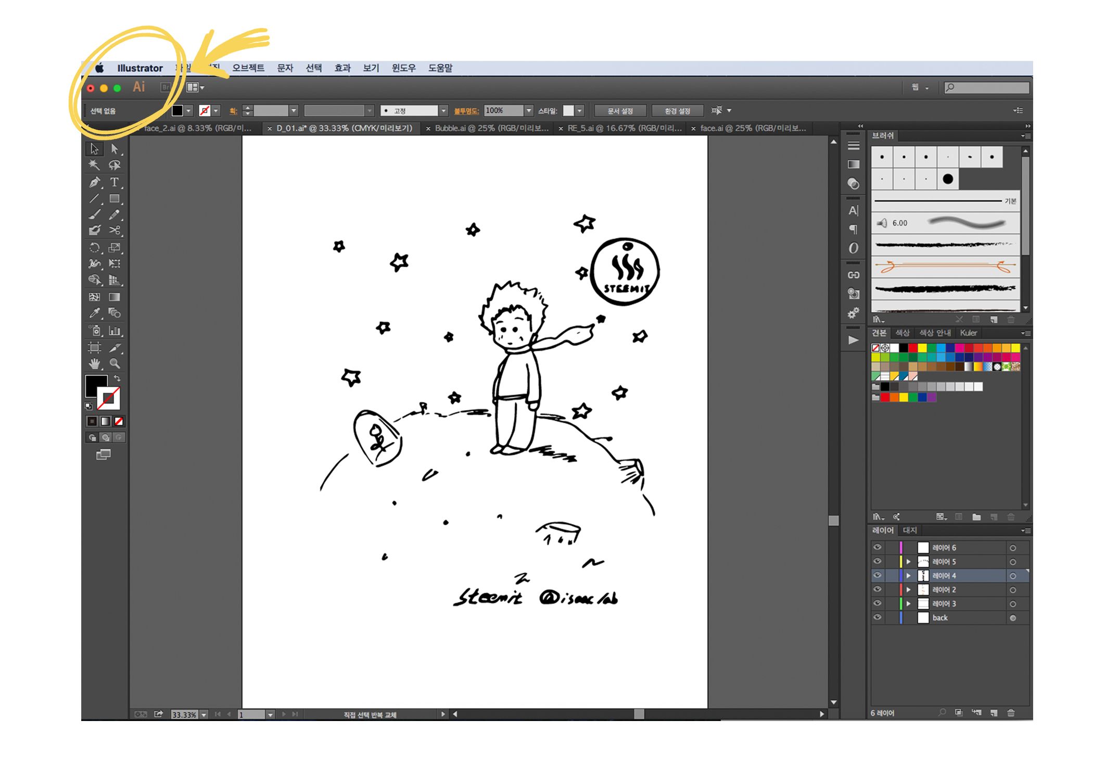
Task: Choose the Zoom magnifier tool
Action: pos(115,363)
